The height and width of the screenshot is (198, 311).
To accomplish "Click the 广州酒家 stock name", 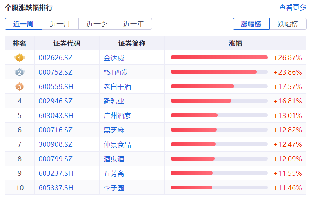I will click(x=117, y=116).
